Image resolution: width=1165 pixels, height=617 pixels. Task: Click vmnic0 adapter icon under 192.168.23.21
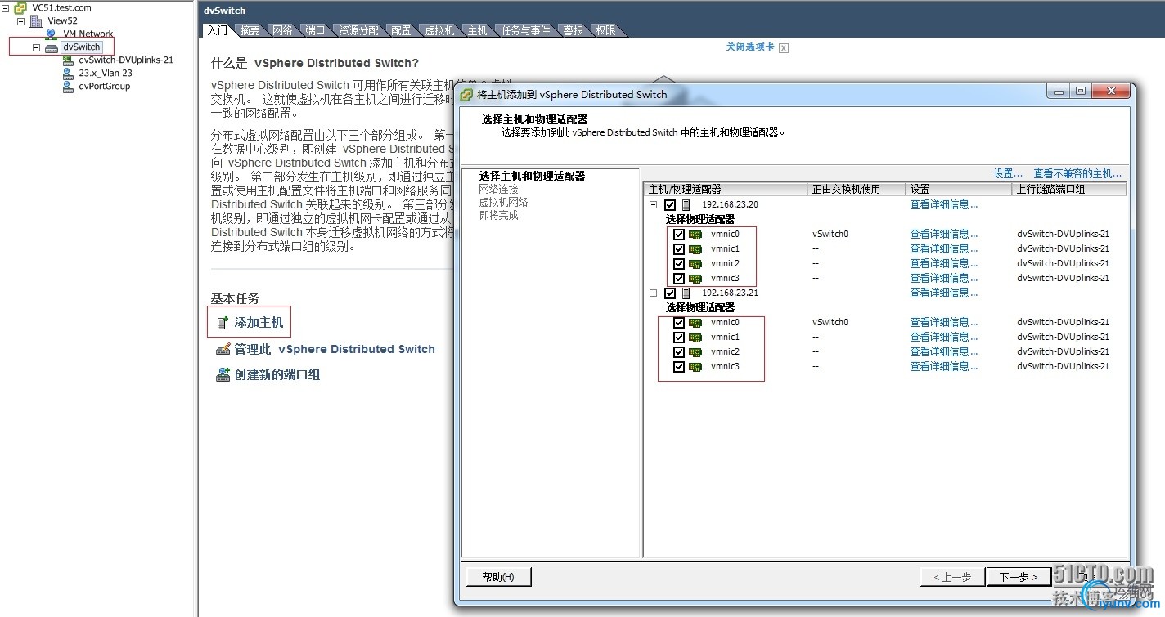[695, 322]
